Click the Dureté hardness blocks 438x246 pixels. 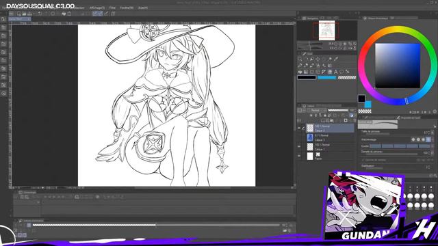(400, 146)
